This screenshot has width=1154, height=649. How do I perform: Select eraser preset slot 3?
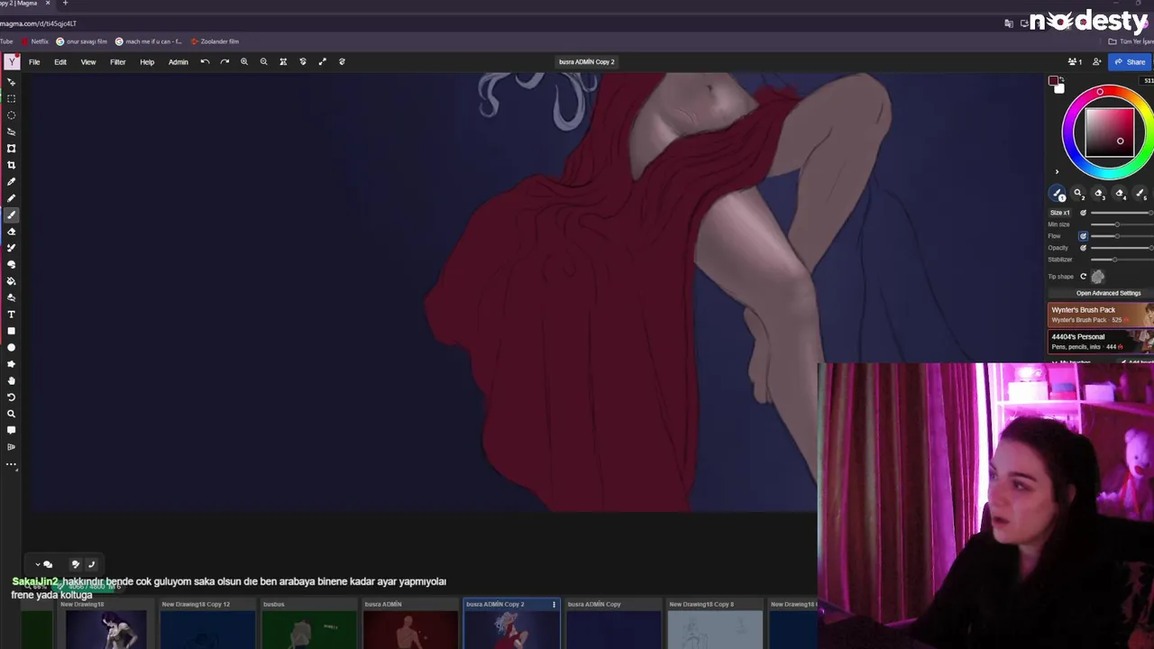coord(1099,194)
